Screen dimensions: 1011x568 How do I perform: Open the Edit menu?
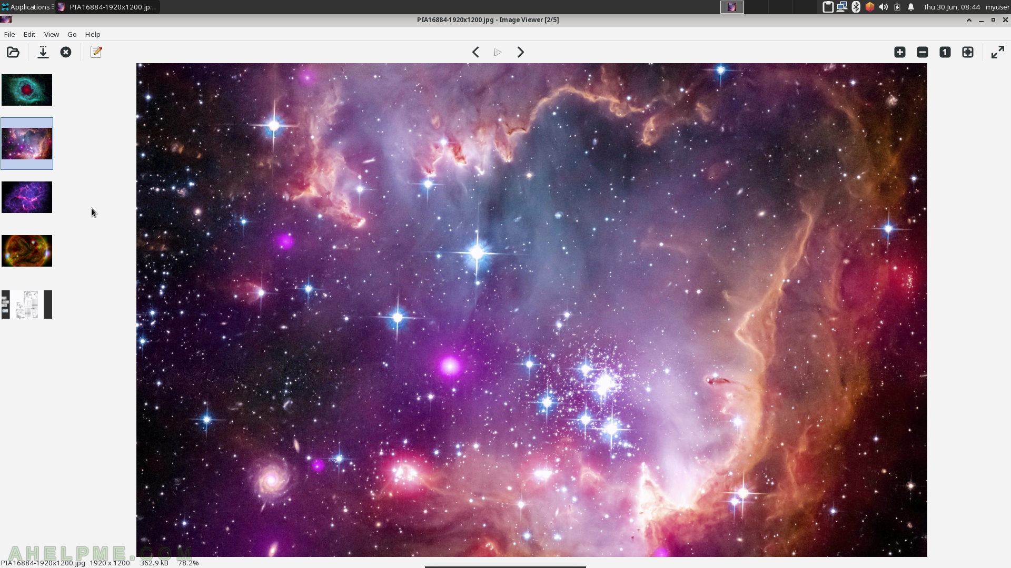(29, 34)
